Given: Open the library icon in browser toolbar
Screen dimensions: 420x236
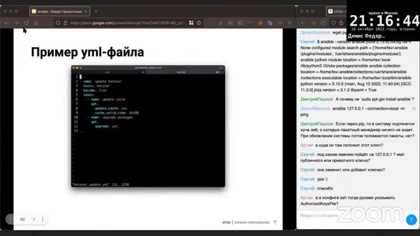Looking at the screenshot, I should pos(230,23).
